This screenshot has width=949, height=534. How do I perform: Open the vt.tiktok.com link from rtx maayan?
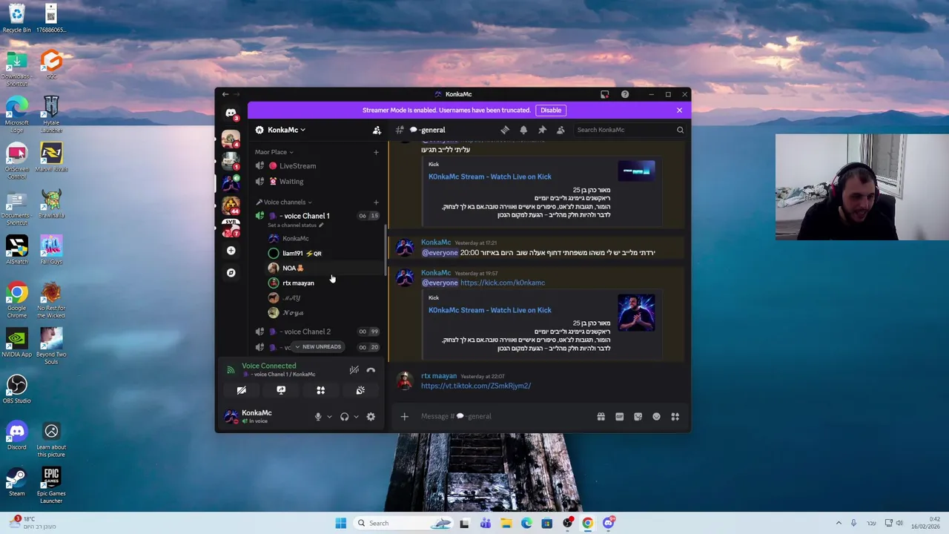click(476, 386)
